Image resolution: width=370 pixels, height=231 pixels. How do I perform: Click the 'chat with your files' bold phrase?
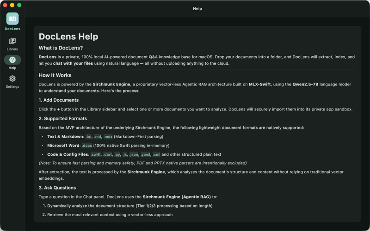pyautogui.click(x=73, y=63)
